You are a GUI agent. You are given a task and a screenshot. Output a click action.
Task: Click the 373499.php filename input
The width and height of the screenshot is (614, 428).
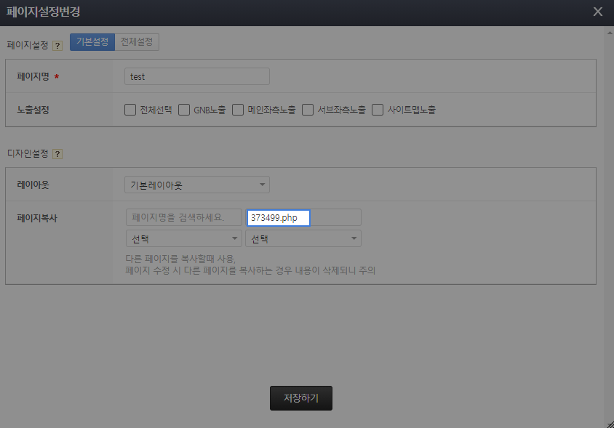pyautogui.click(x=279, y=218)
